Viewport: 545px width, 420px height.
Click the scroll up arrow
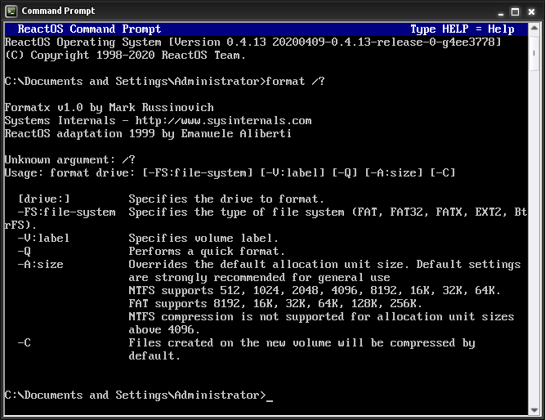(534, 29)
